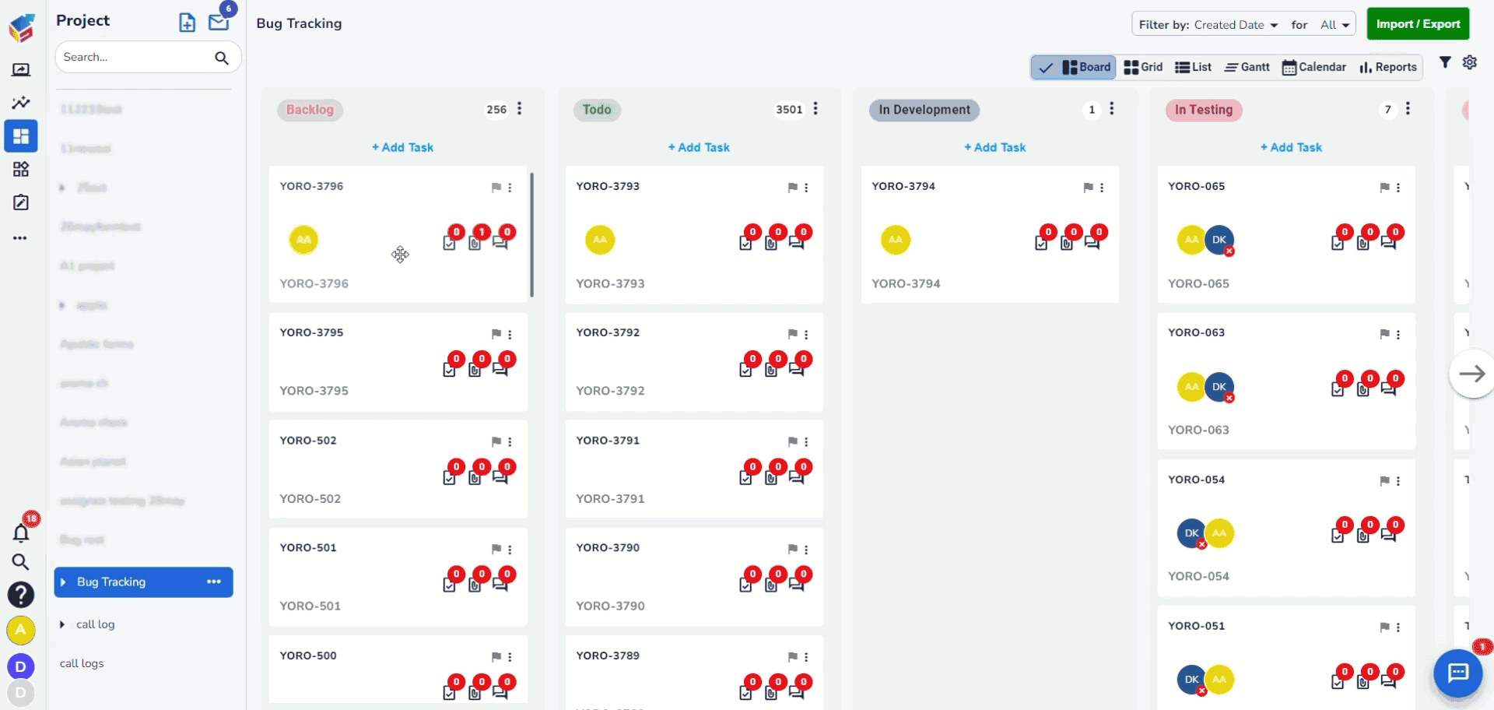1494x710 pixels.
Task: Open Todo column options menu
Action: click(x=815, y=109)
